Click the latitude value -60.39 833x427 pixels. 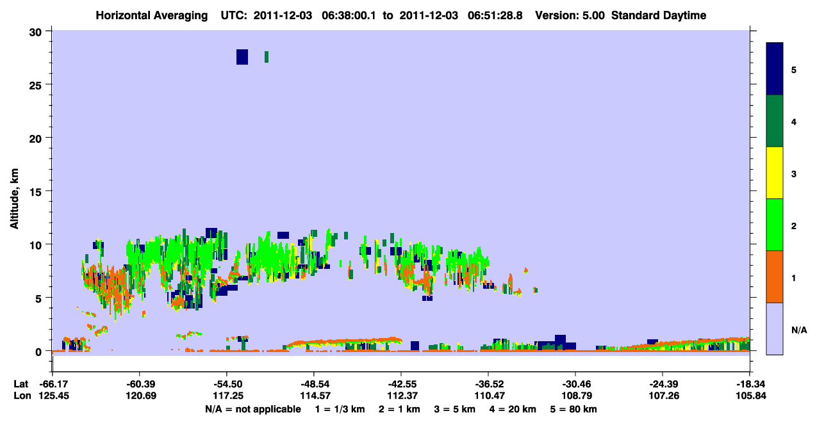click(139, 384)
